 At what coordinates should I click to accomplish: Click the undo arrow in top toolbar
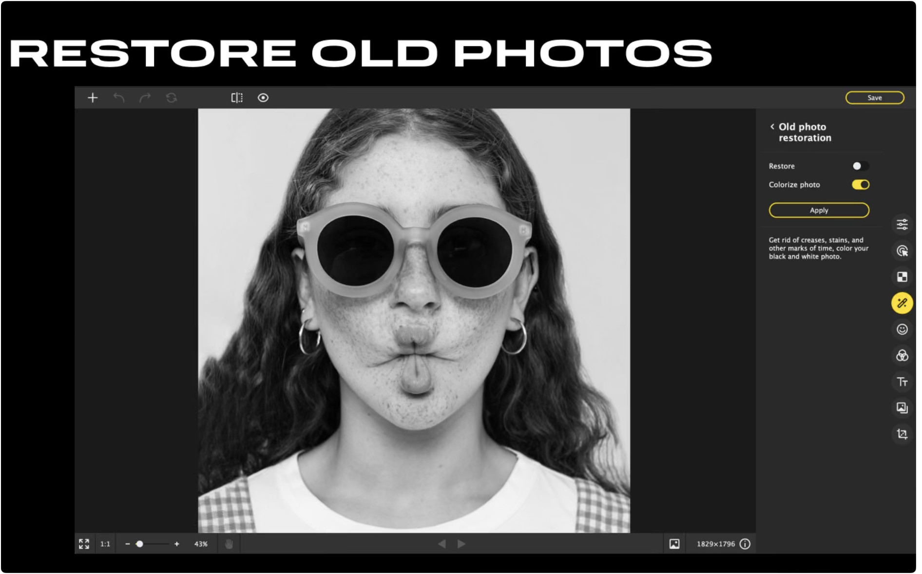point(119,98)
